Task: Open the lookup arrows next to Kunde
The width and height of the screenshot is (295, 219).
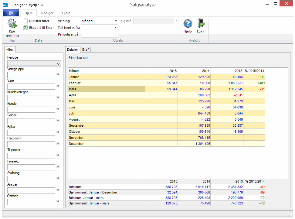Action: tap(58, 109)
